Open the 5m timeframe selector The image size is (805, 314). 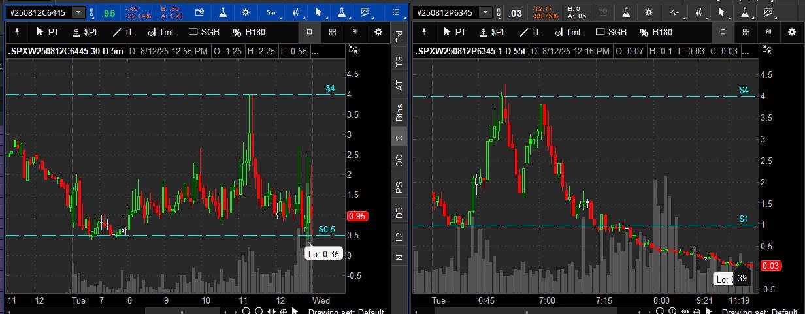click(271, 12)
